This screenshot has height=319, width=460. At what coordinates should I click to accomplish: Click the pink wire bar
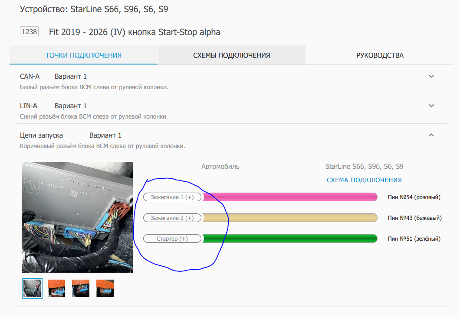[x=290, y=197]
